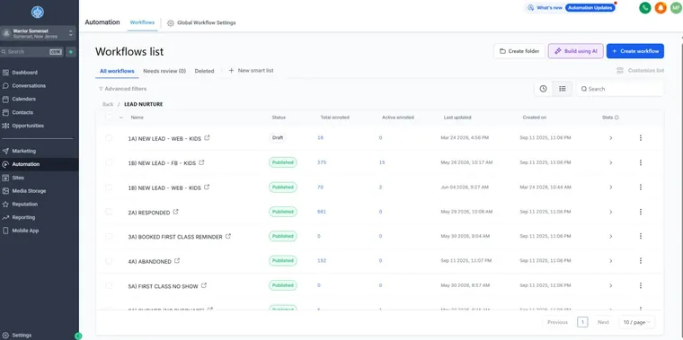Open more options for 1B) NEW LEAD - FB - KIDS
The width and height of the screenshot is (683, 340).
tap(640, 162)
